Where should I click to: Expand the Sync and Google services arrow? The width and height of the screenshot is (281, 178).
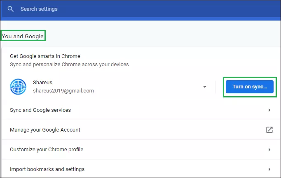pos(269,110)
